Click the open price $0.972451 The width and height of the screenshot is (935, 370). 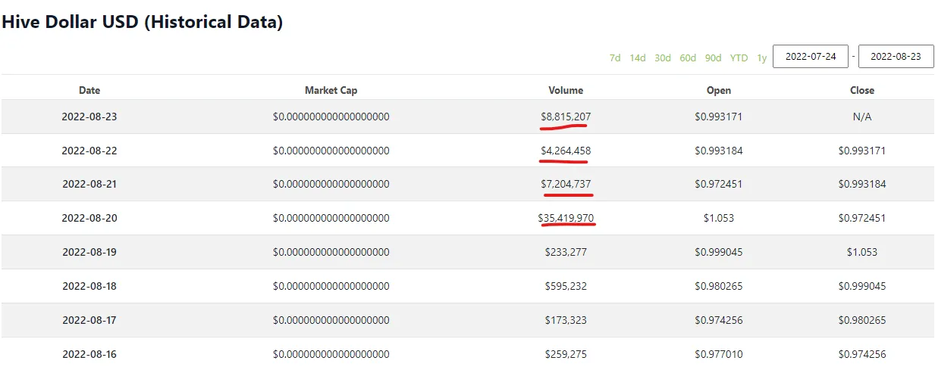719,184
